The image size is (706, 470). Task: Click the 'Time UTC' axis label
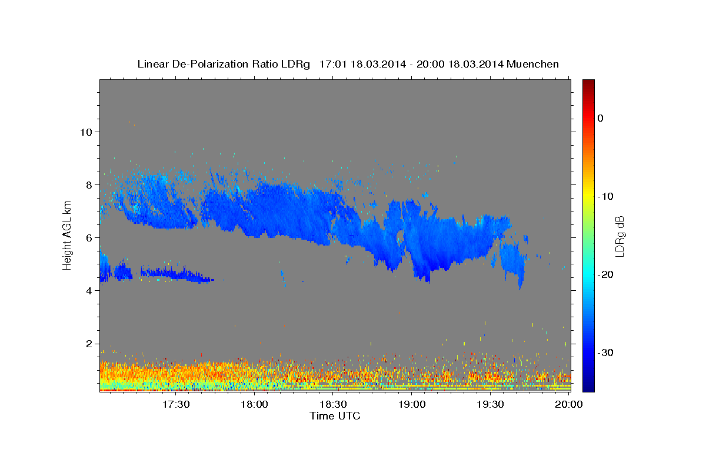point(335,416)
